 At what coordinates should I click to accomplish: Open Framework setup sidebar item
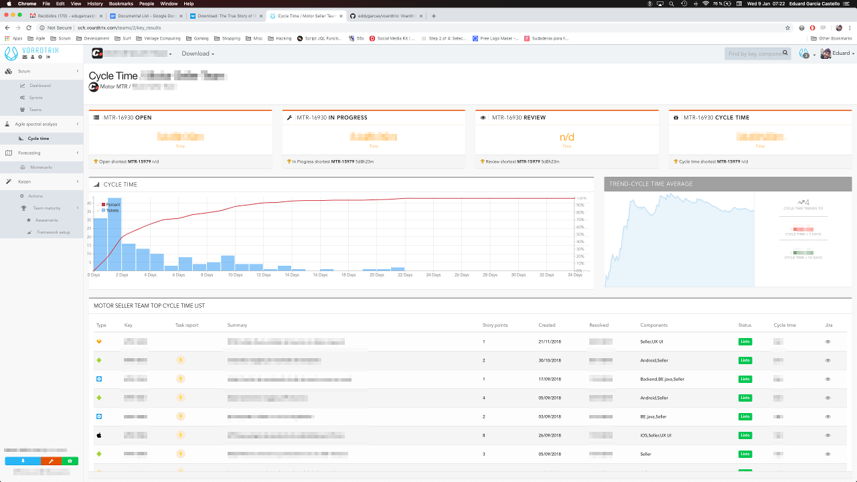coord(53,232)
